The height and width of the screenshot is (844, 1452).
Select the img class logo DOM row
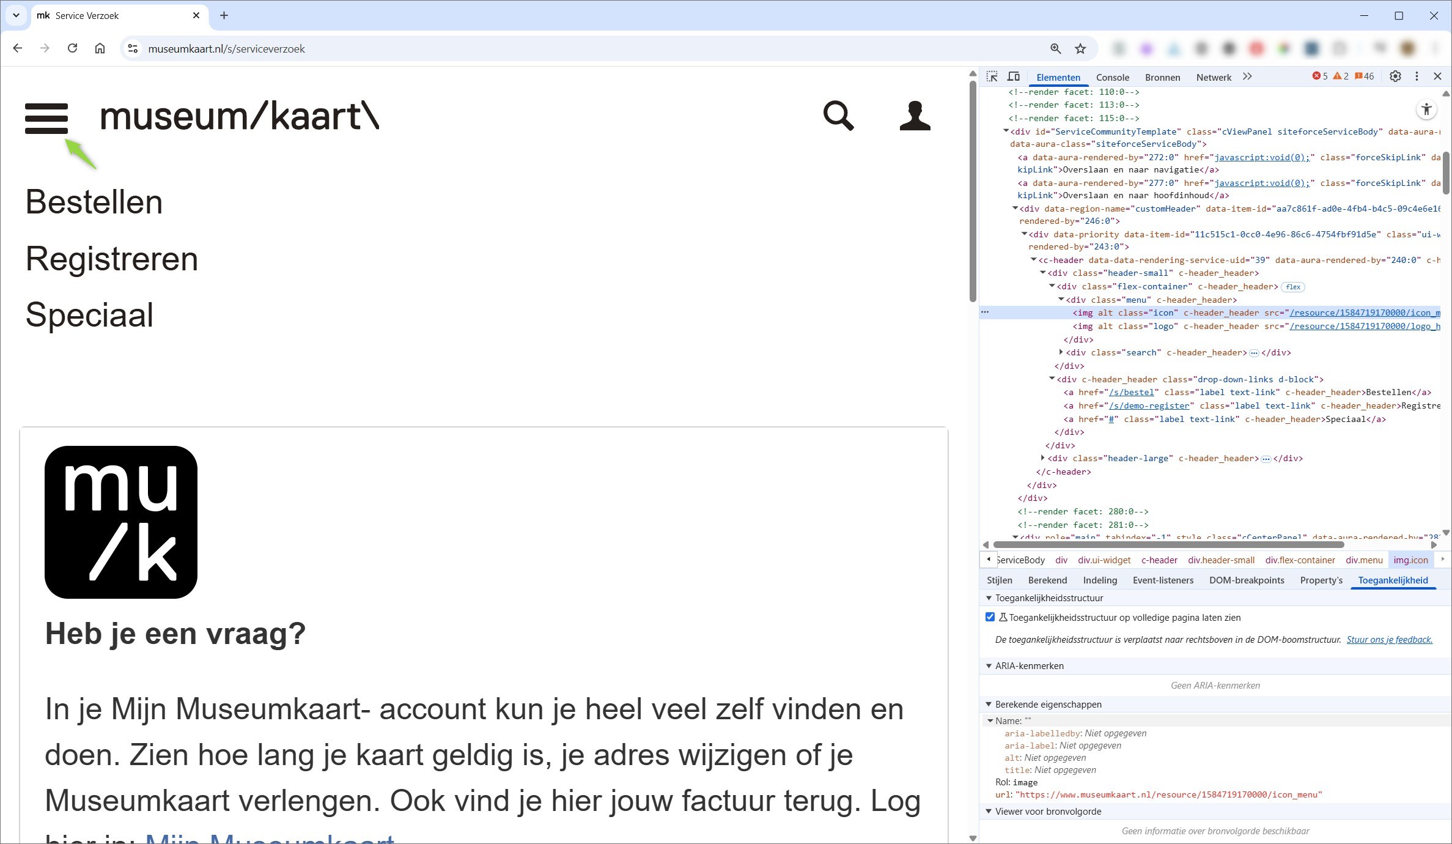[x=1256, y=326]
